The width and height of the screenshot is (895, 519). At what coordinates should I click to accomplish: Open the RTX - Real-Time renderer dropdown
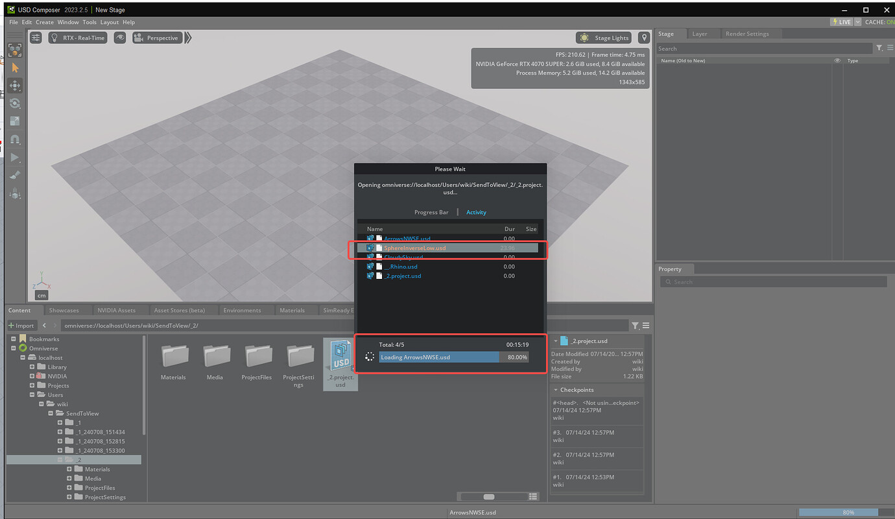click(x=77, y=38)
